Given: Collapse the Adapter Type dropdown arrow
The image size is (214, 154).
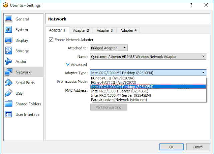Looking at the screenshot, I should pos(203,73).
